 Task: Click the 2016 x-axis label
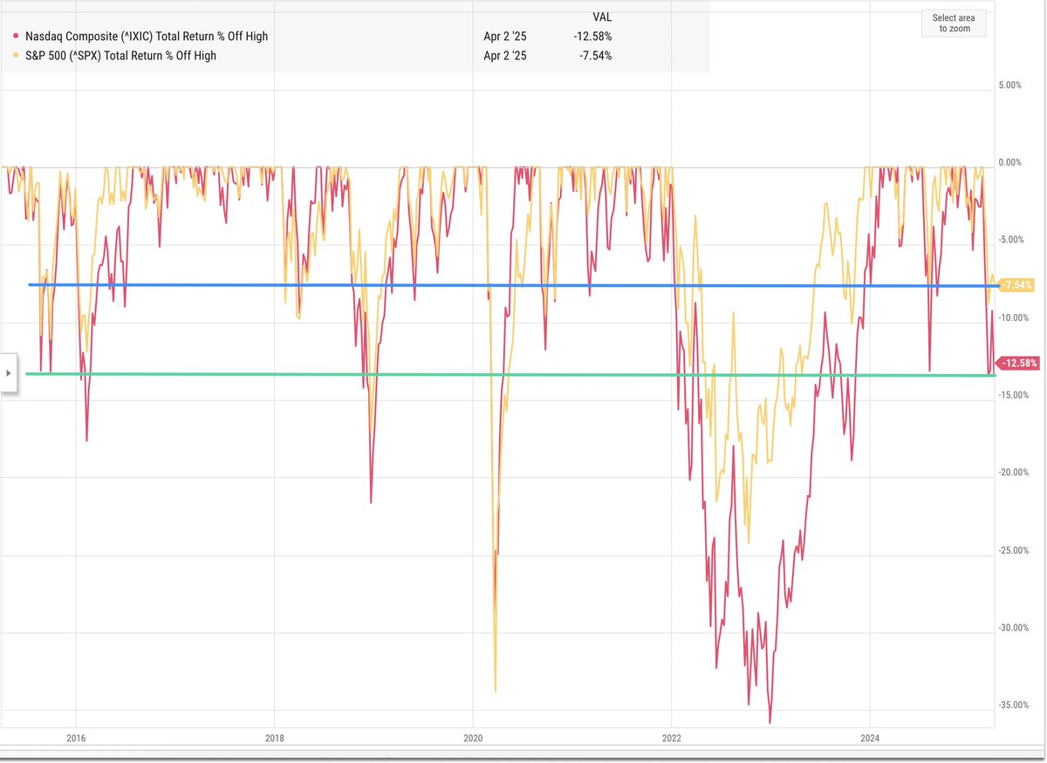[x=76, y=738]
